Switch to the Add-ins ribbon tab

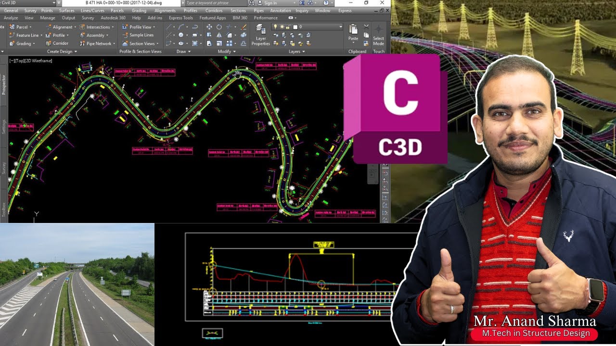[155, 18]
